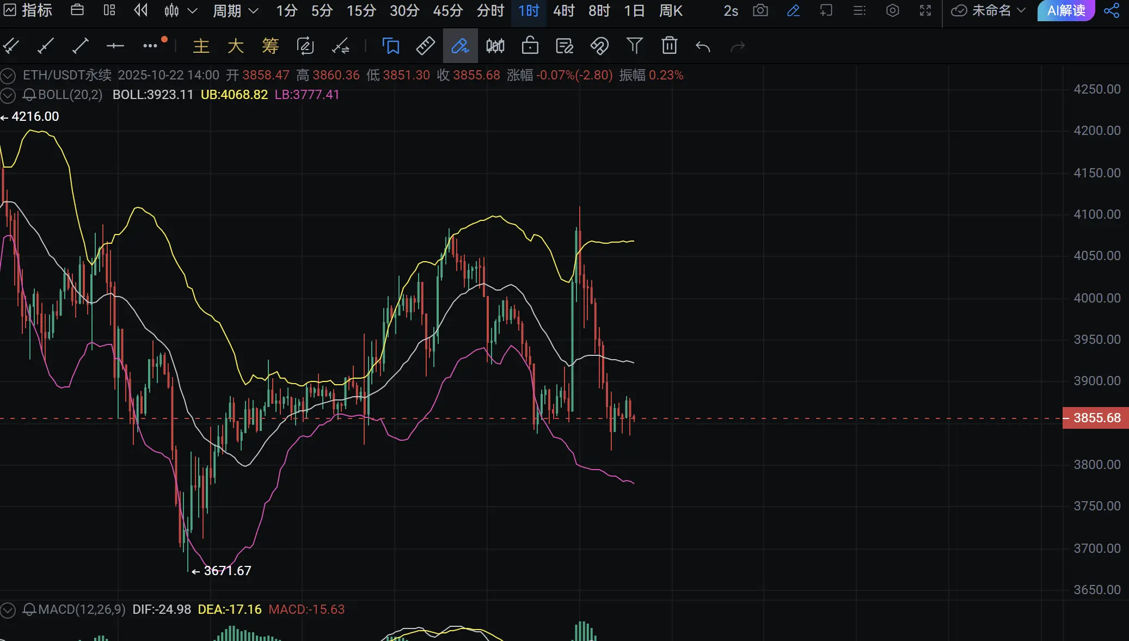Expand the candlestick chart type dropdown
The width and height of the screenshot is (1129, 641).
[192, 11]
